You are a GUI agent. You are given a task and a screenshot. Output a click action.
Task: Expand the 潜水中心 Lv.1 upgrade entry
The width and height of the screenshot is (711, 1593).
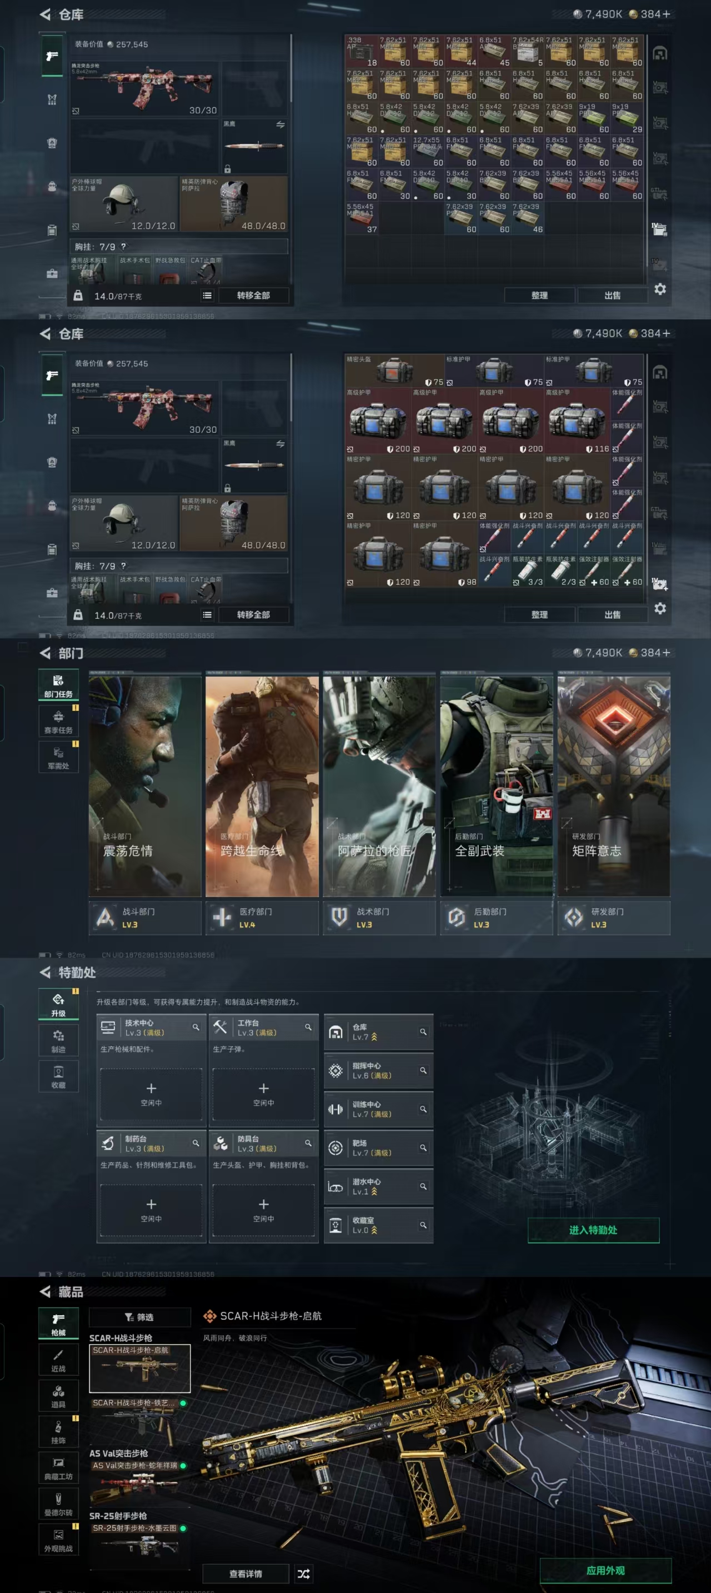pos(378,1186)
